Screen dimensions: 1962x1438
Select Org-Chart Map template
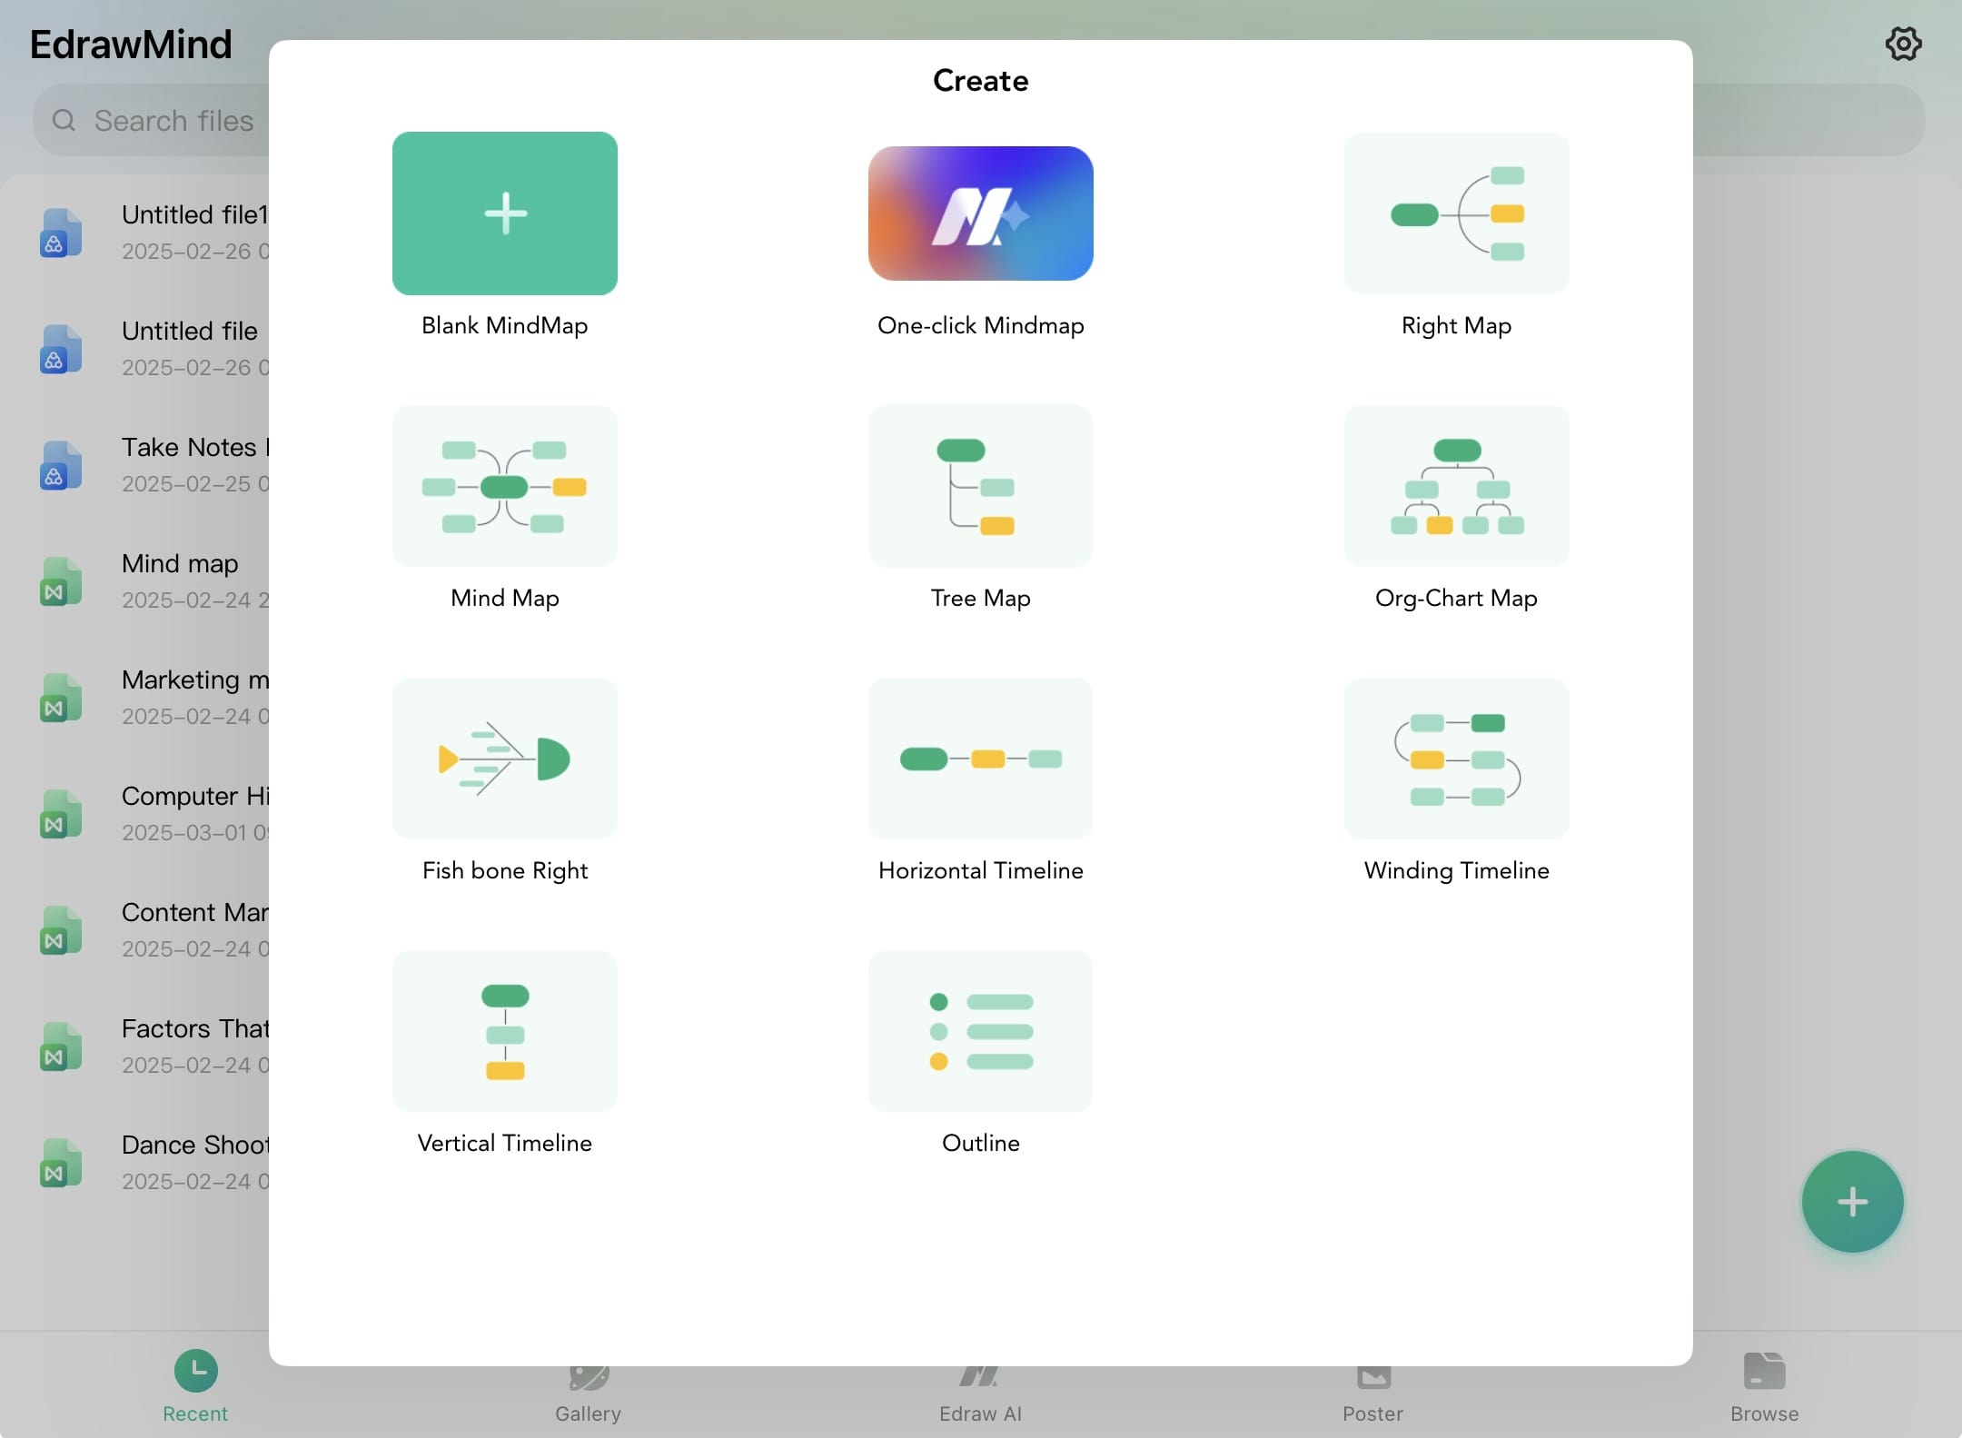[1456, 486]
